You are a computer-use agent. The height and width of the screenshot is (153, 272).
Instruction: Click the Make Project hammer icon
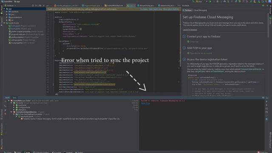pyautogui.click(x=193, y=1)
